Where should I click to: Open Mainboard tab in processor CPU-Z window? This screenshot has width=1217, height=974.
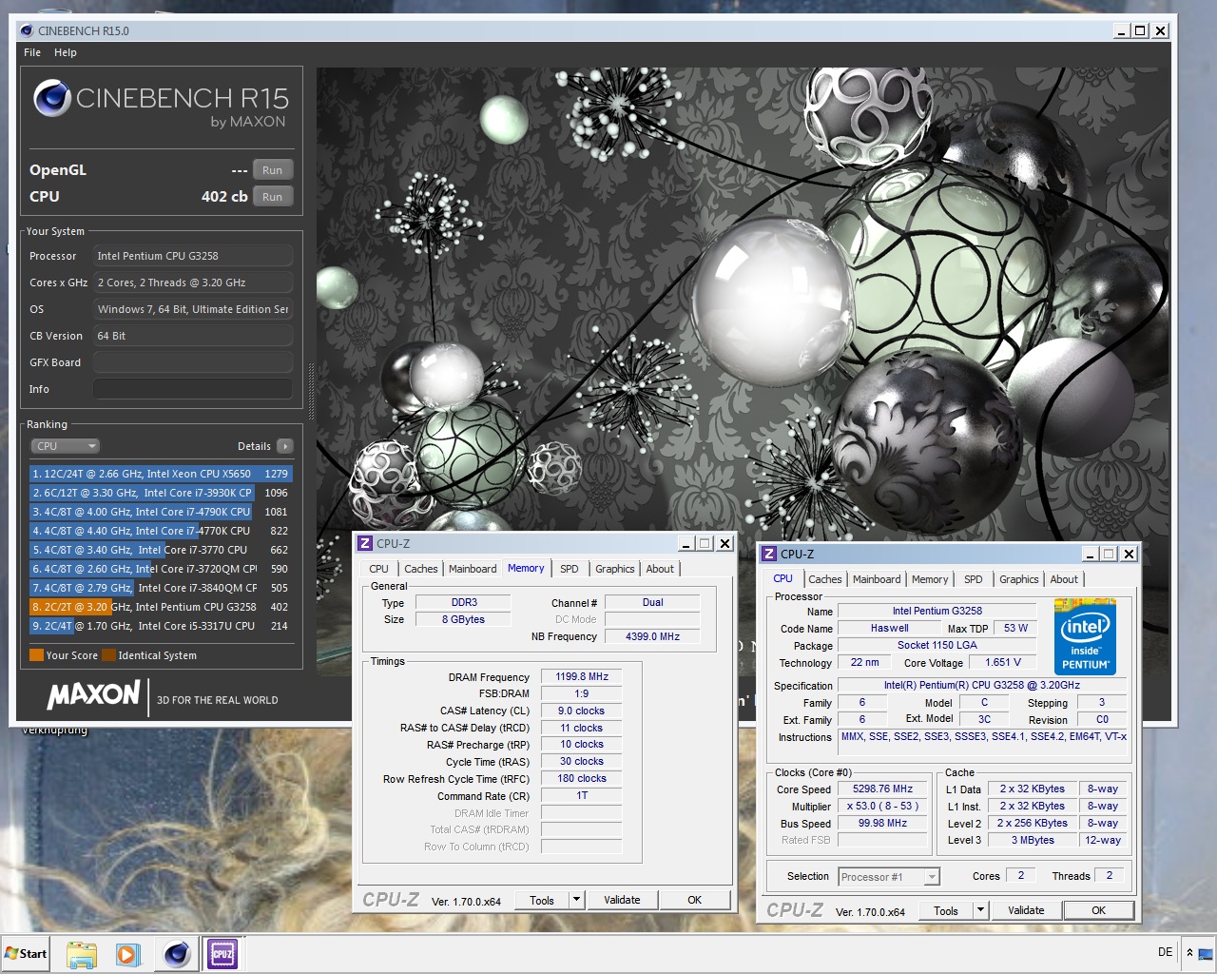pos(877,579)
